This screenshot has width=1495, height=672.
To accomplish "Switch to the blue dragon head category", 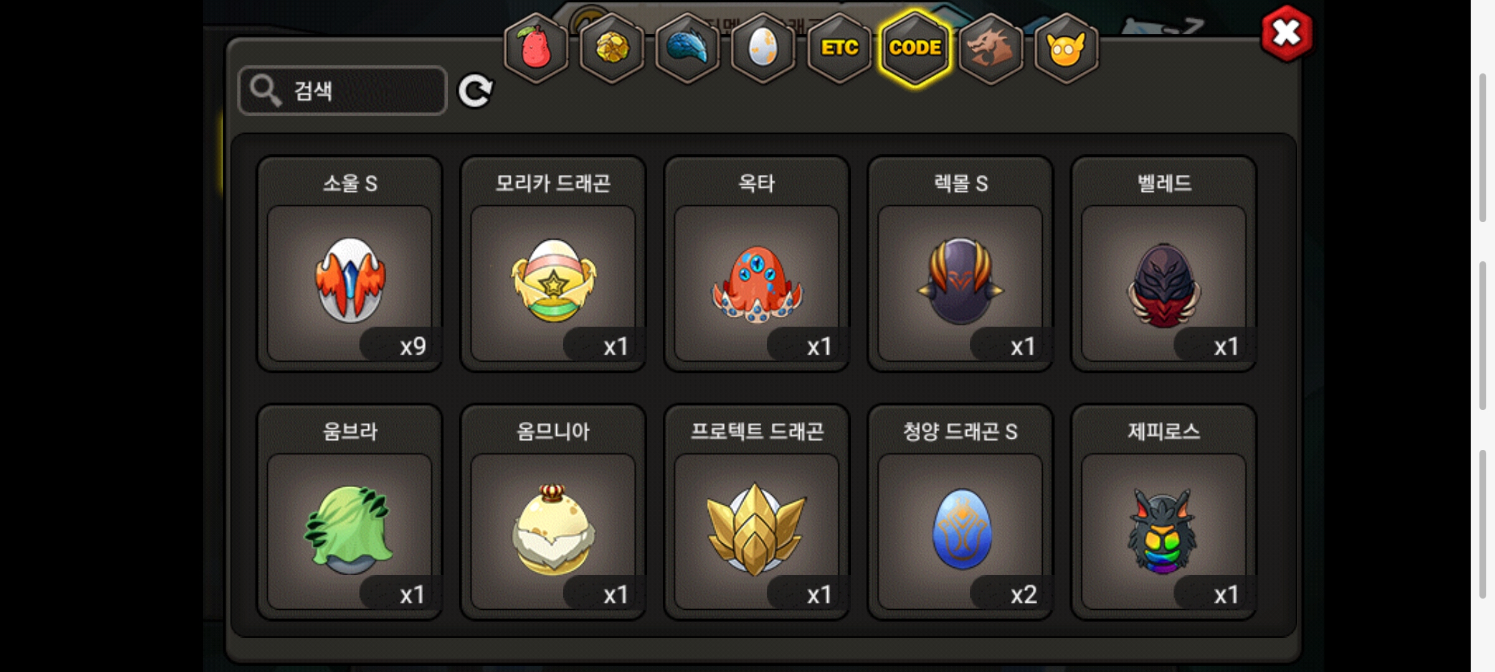I will pyautogui.click(x=688, y=48).
